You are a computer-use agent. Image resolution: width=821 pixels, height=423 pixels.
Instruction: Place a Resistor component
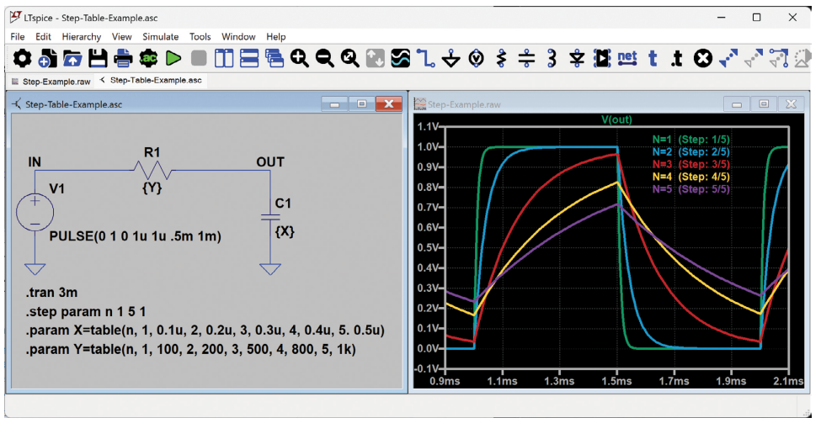coord(502,58)
